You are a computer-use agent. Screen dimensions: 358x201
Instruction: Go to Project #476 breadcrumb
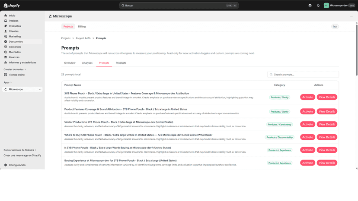click(x=83, y=38)
